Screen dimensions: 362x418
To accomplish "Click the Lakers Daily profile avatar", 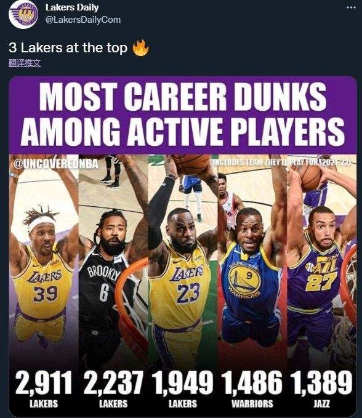I will point(23,15).
